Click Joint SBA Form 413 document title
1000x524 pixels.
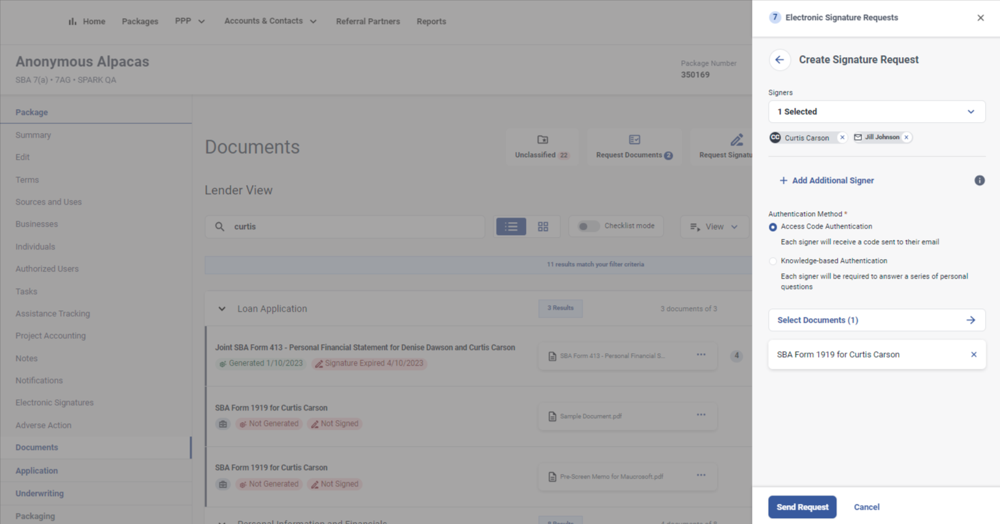365,347
